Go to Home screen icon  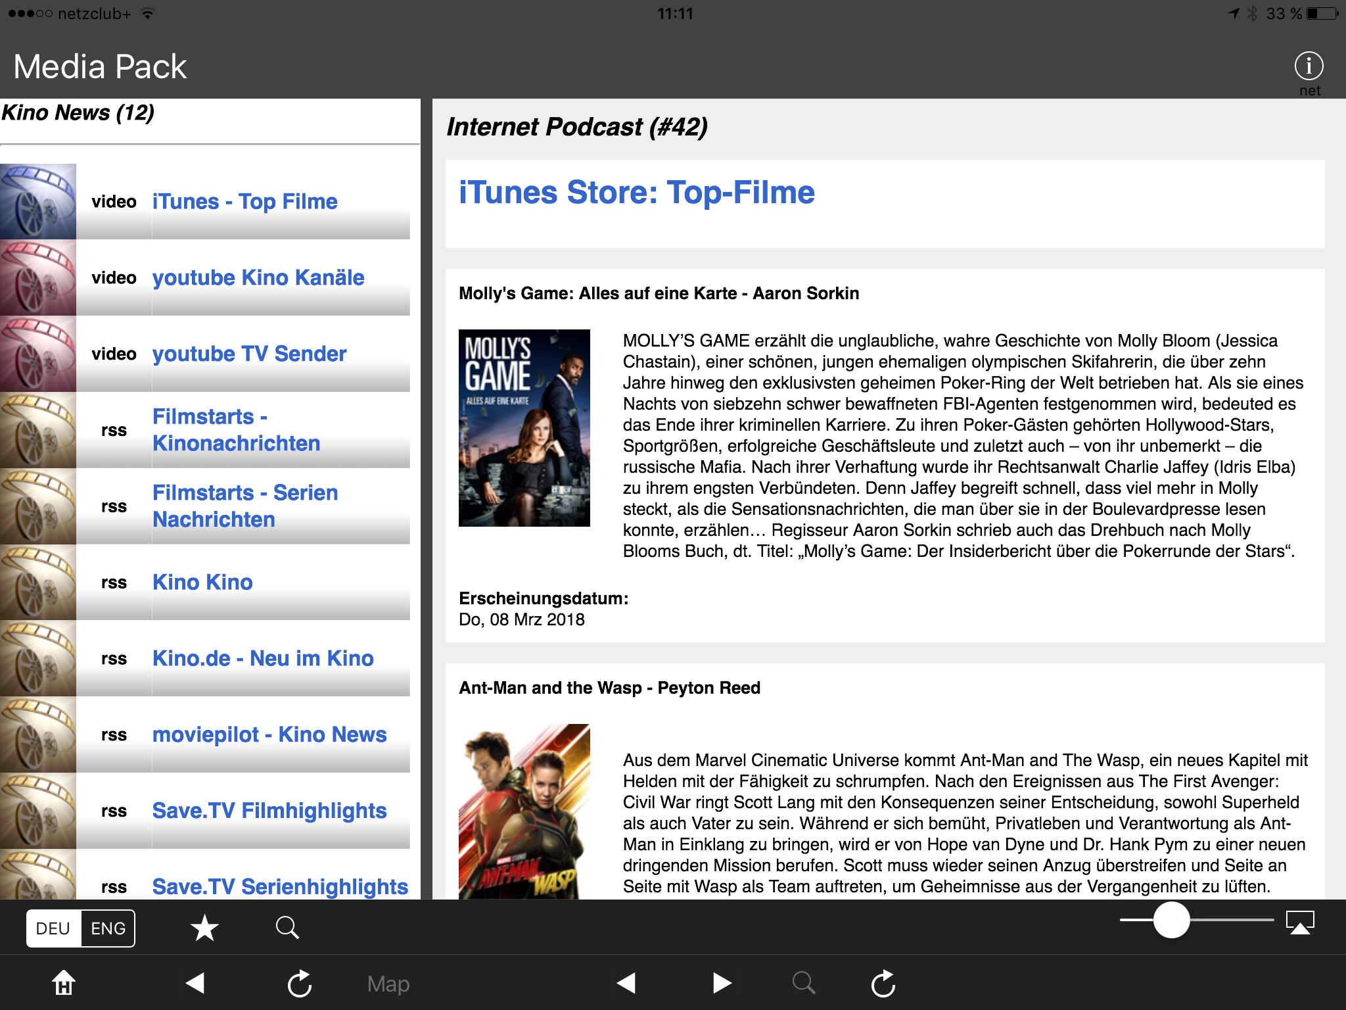64,983
